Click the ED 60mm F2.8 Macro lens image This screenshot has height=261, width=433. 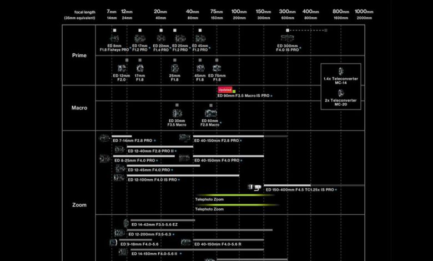(211, 113)
